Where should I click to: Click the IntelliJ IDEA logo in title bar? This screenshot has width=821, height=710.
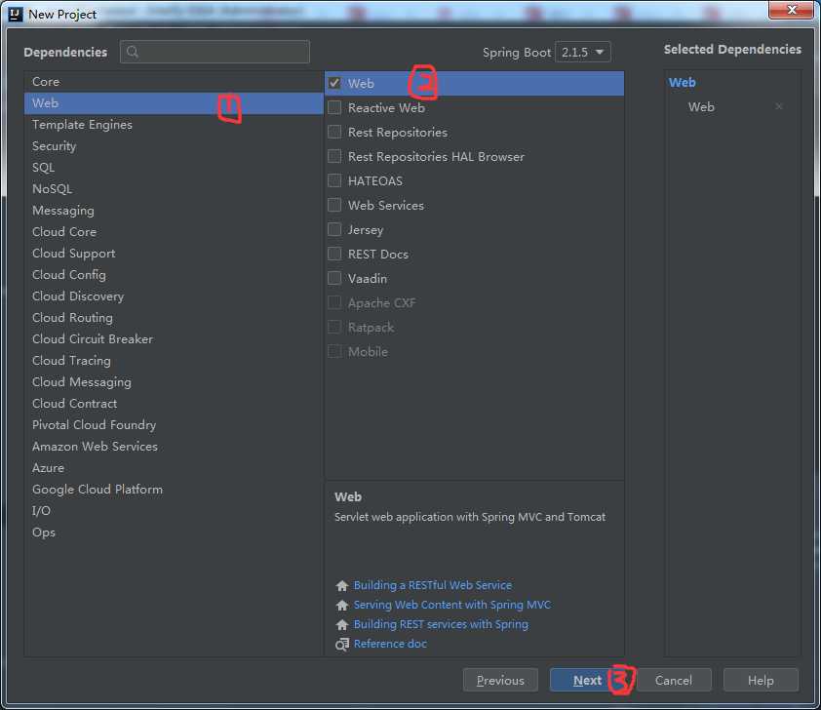16,14
